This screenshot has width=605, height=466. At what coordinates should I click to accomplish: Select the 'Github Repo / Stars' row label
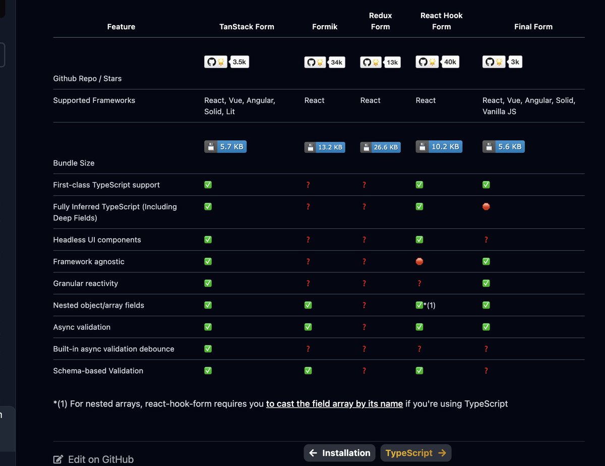[x=87, y=79]
